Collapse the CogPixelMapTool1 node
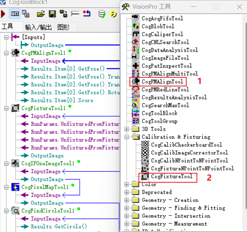 click(6, 187)
